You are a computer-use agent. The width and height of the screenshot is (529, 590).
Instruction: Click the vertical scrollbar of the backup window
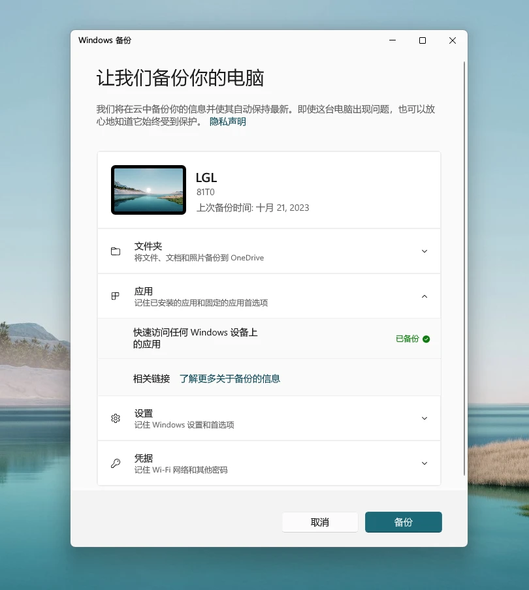click(464, 268)
